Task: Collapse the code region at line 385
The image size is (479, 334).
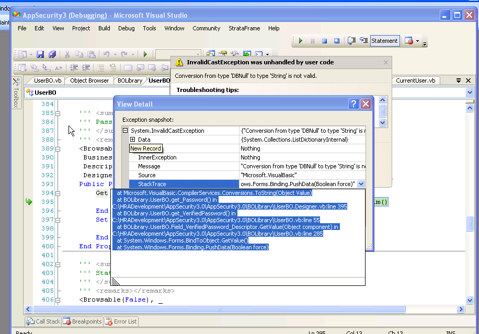Action: click(x=58, y=113)
